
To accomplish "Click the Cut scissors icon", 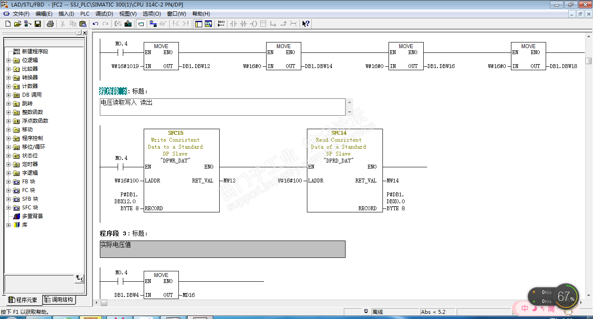I will coord(63,24).
